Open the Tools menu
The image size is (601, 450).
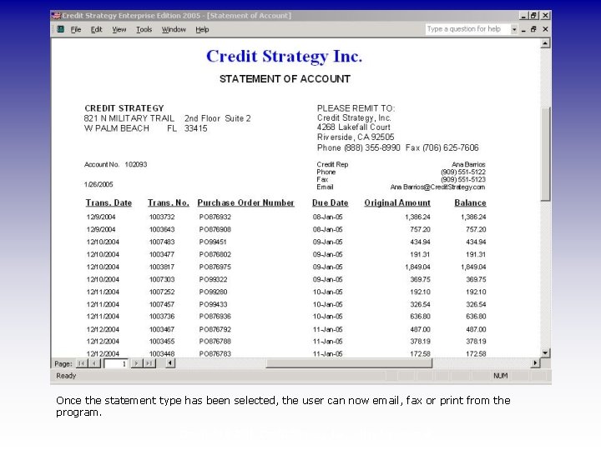(x=144, y=29)
